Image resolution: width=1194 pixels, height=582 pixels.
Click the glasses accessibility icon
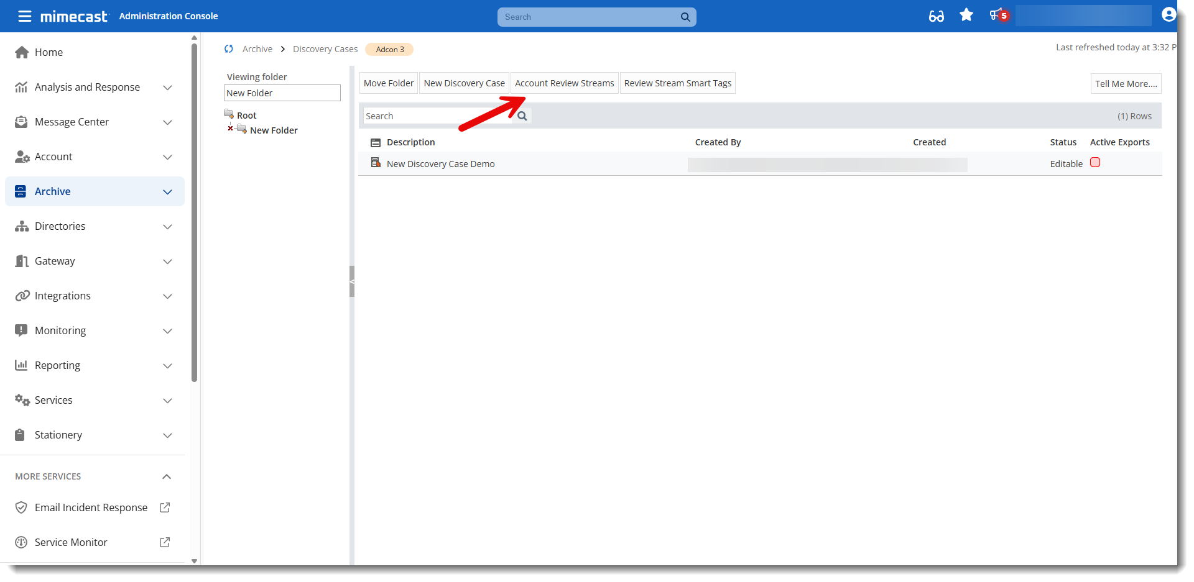(x=936, y=16)
